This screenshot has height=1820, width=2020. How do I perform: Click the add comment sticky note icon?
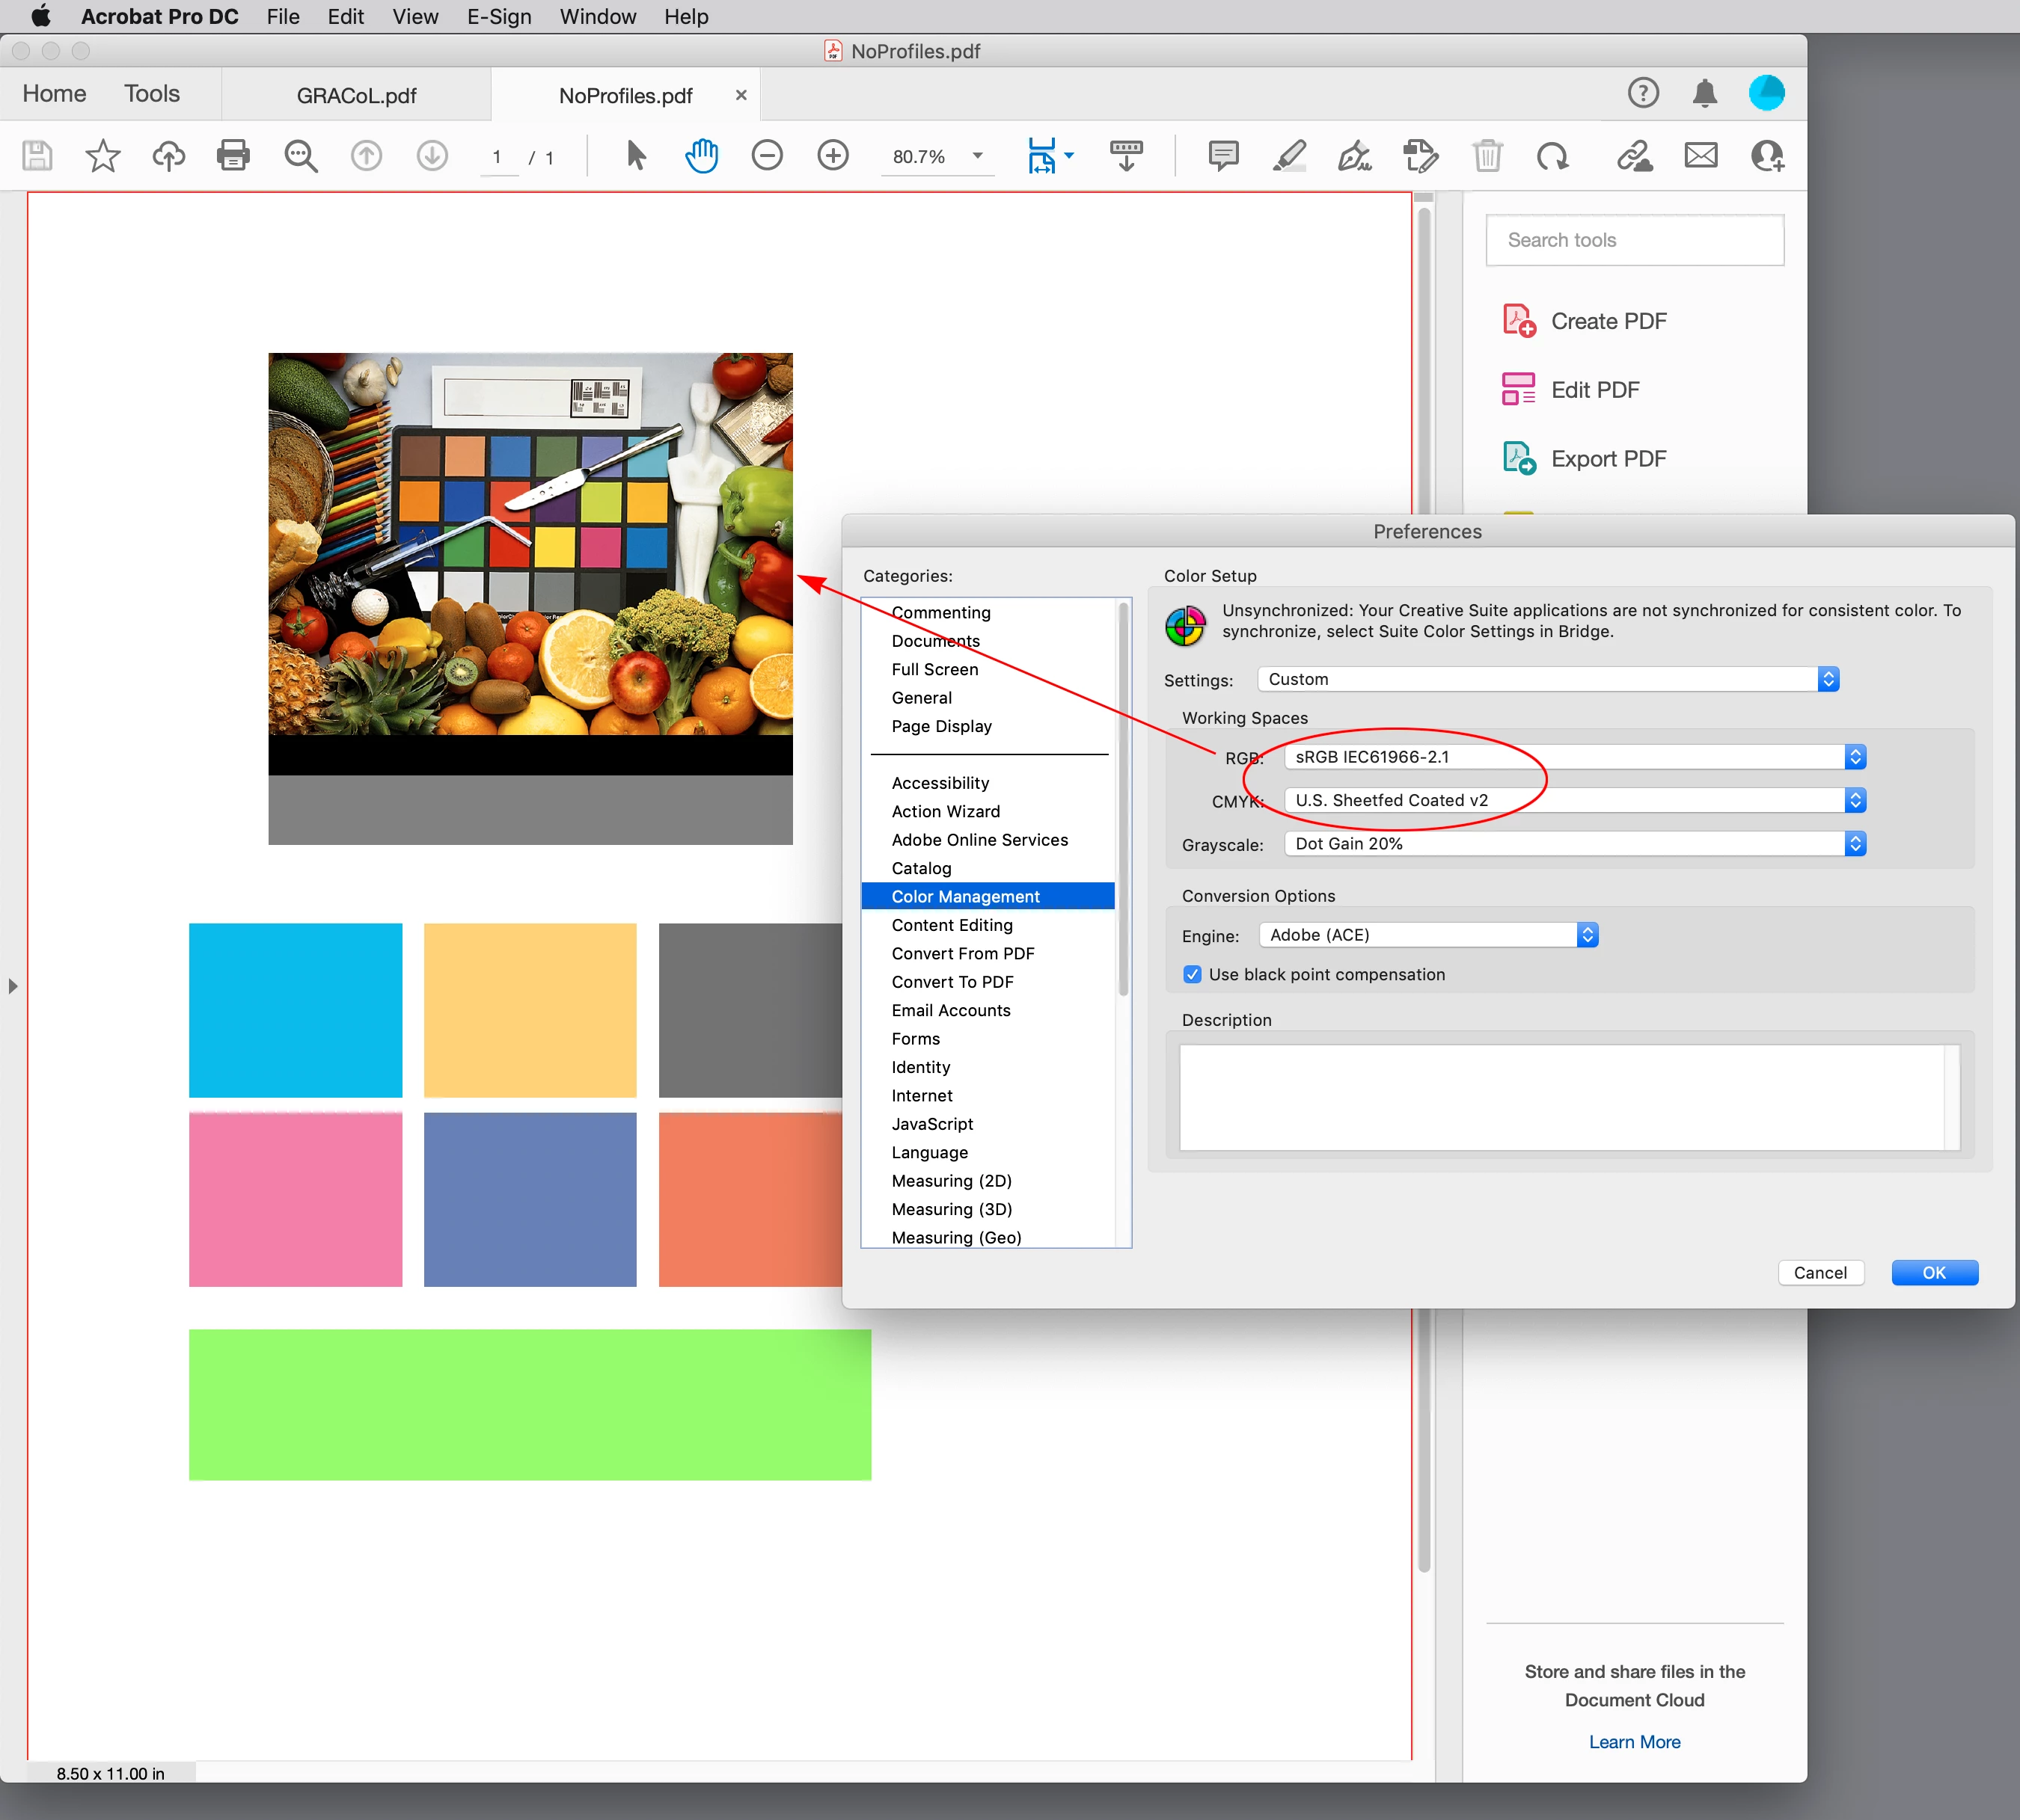coord(1222,156)
